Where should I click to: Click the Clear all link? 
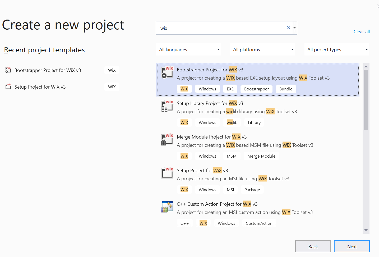click(362, 32)
